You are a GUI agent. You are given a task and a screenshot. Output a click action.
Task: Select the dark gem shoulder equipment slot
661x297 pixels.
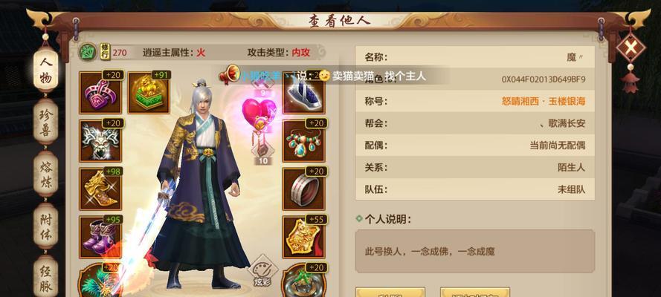tap(303, 93)
